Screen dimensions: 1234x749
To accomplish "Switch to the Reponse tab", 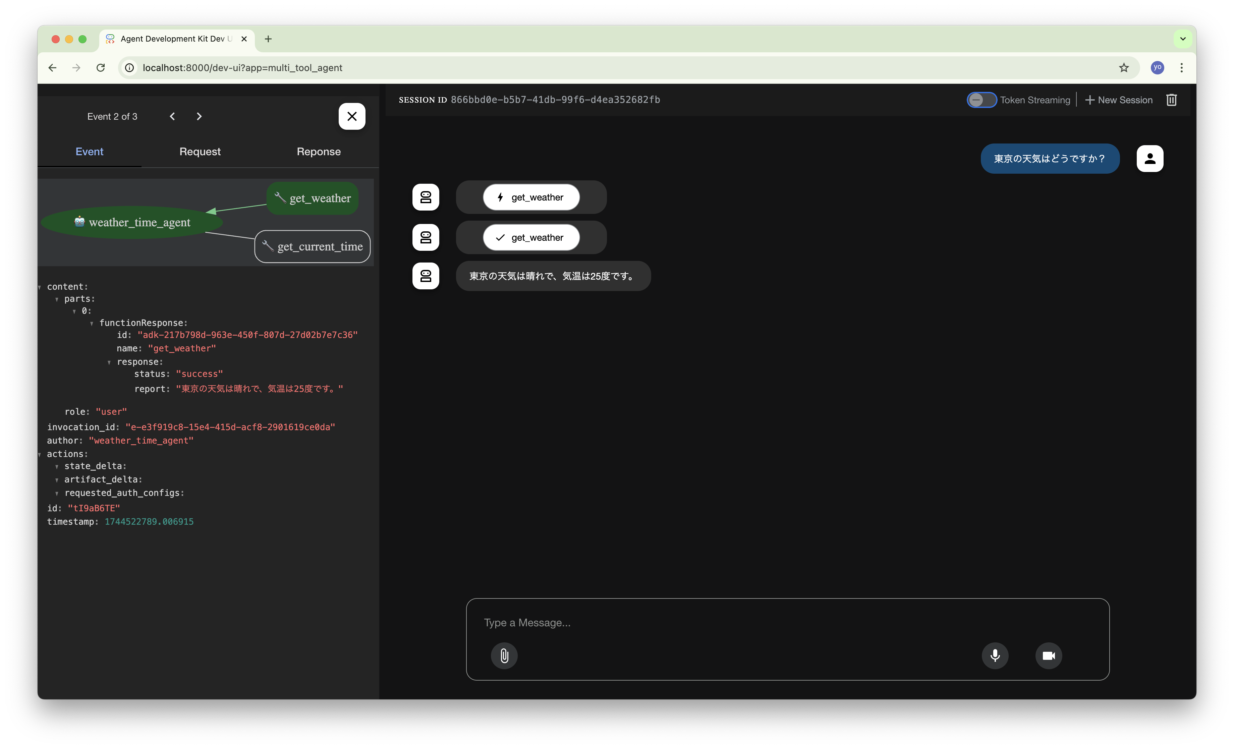I will coord(319,152).
